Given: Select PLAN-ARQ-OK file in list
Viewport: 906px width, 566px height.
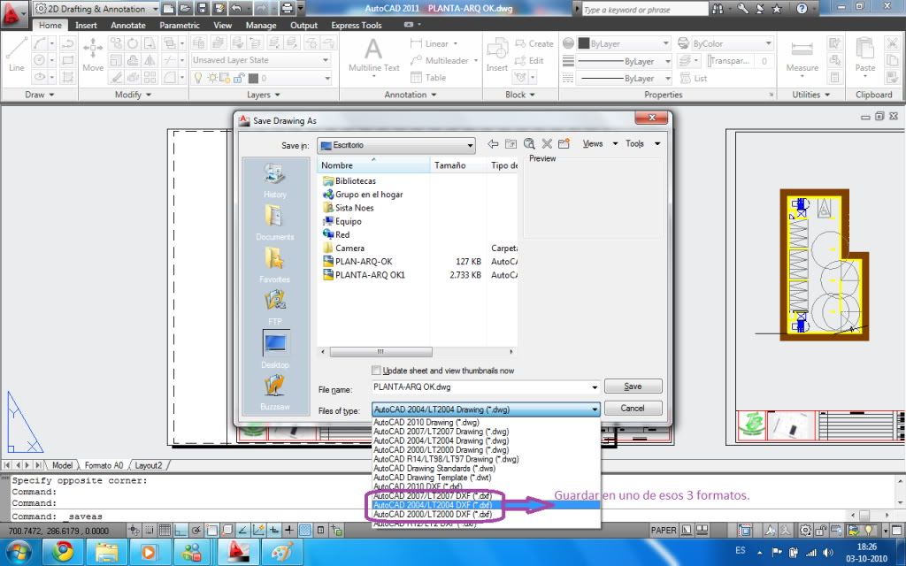Looking at the screenshot, I should 364,262.
